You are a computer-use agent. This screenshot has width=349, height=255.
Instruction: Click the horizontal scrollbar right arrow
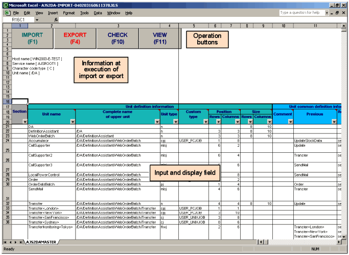(340, 242)
